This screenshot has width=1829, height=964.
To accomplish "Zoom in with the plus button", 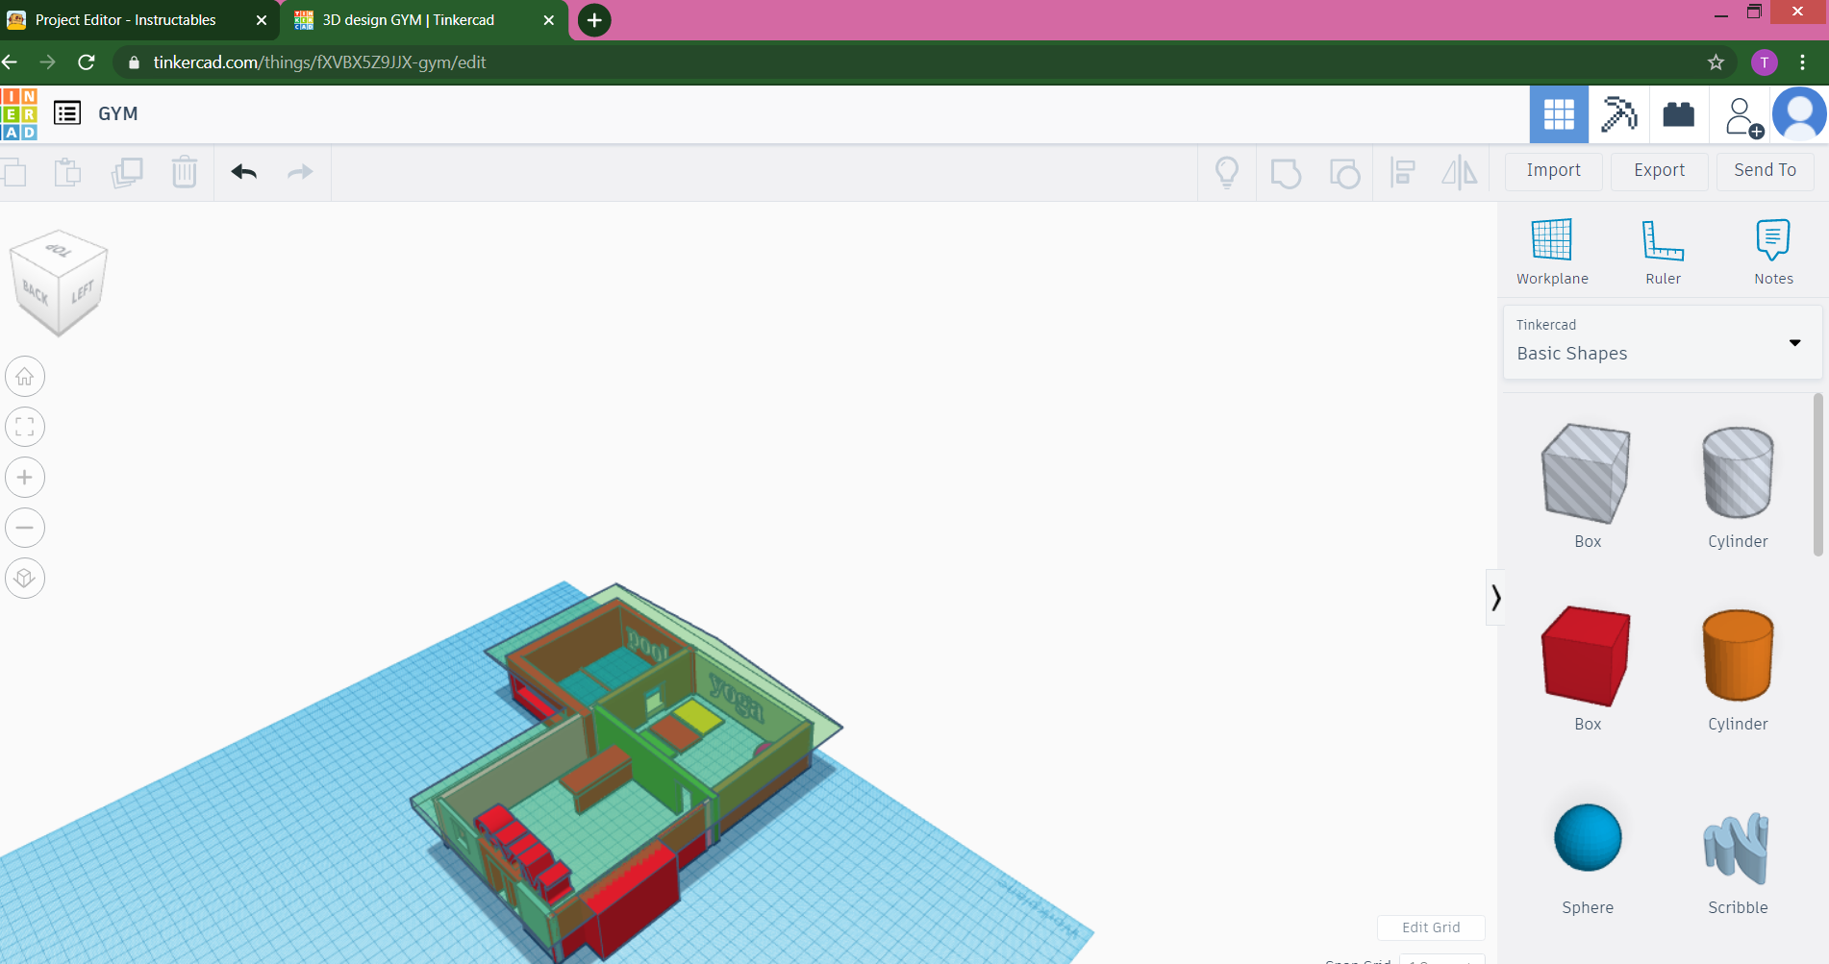I will (x=25, y=478).
